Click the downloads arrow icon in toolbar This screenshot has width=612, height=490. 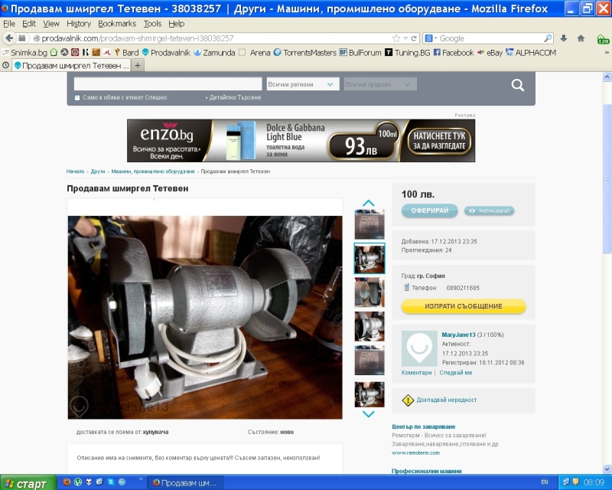click(x=564, y=38)
